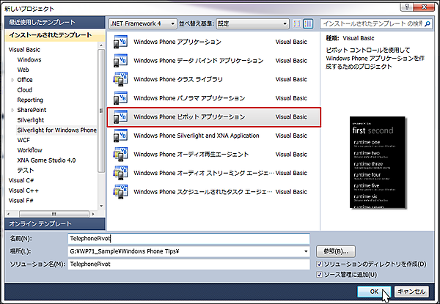Open the dialog help question button
The image size is (440, 304).
point(407,7)
